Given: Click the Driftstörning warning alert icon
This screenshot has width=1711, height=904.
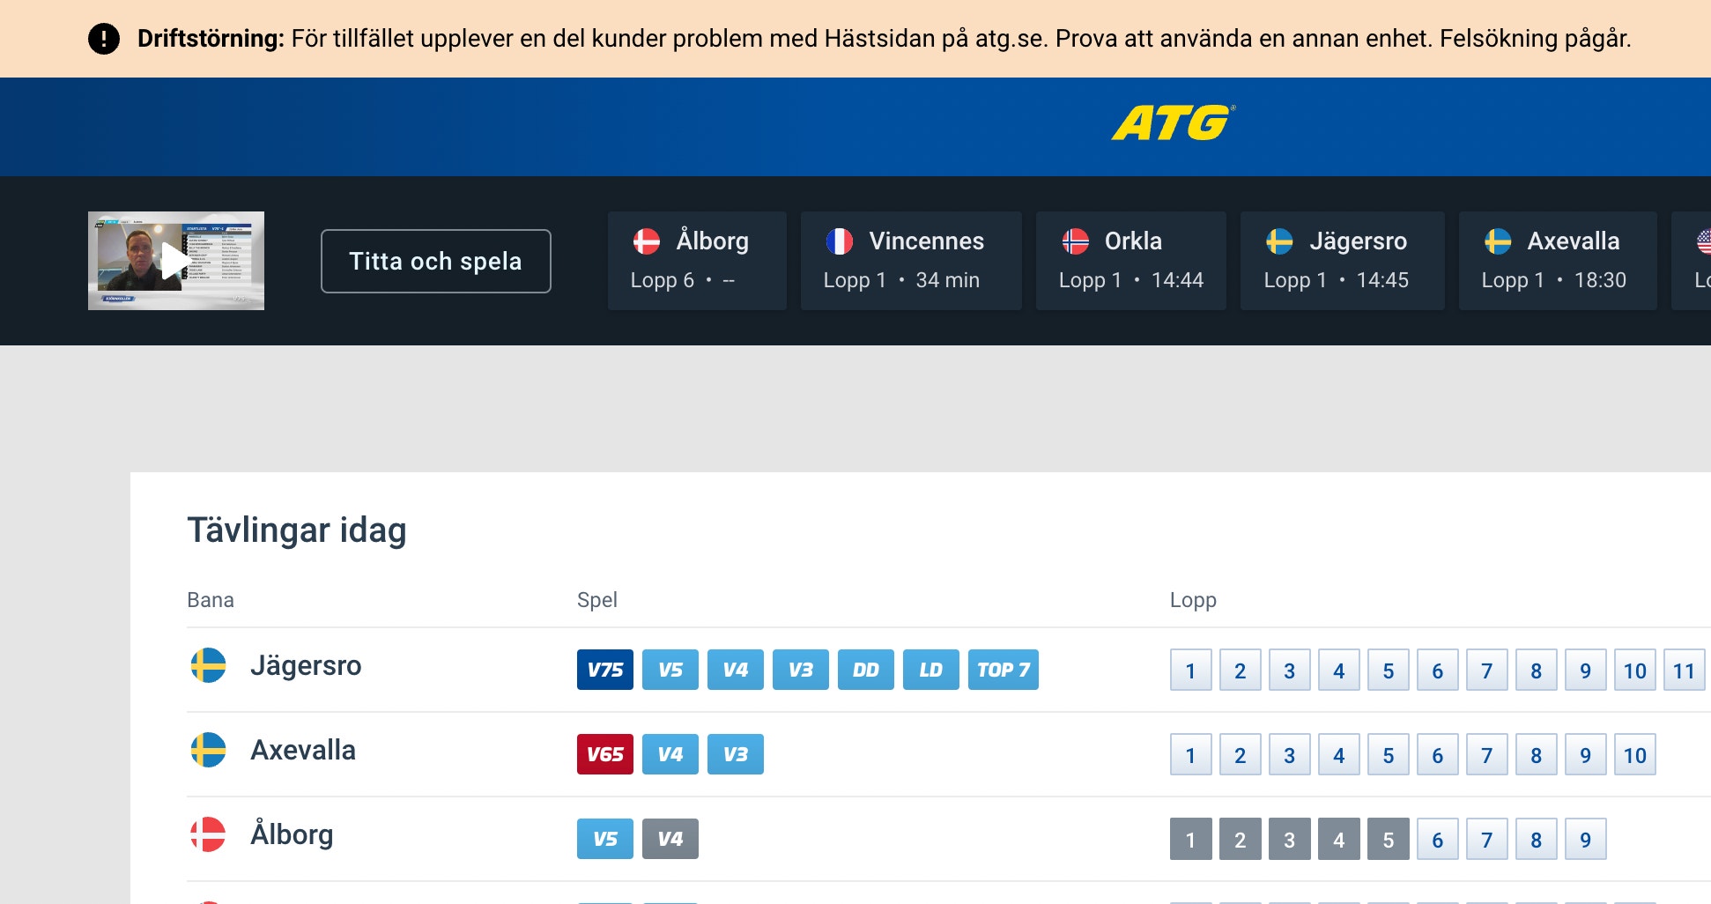Looking at the screenshot, I should coord(104,38).
